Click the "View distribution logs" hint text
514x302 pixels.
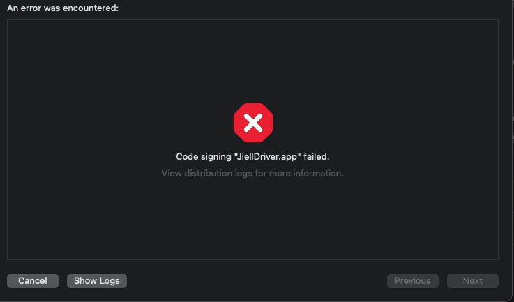pyautogui.click(x=252, y=173)
